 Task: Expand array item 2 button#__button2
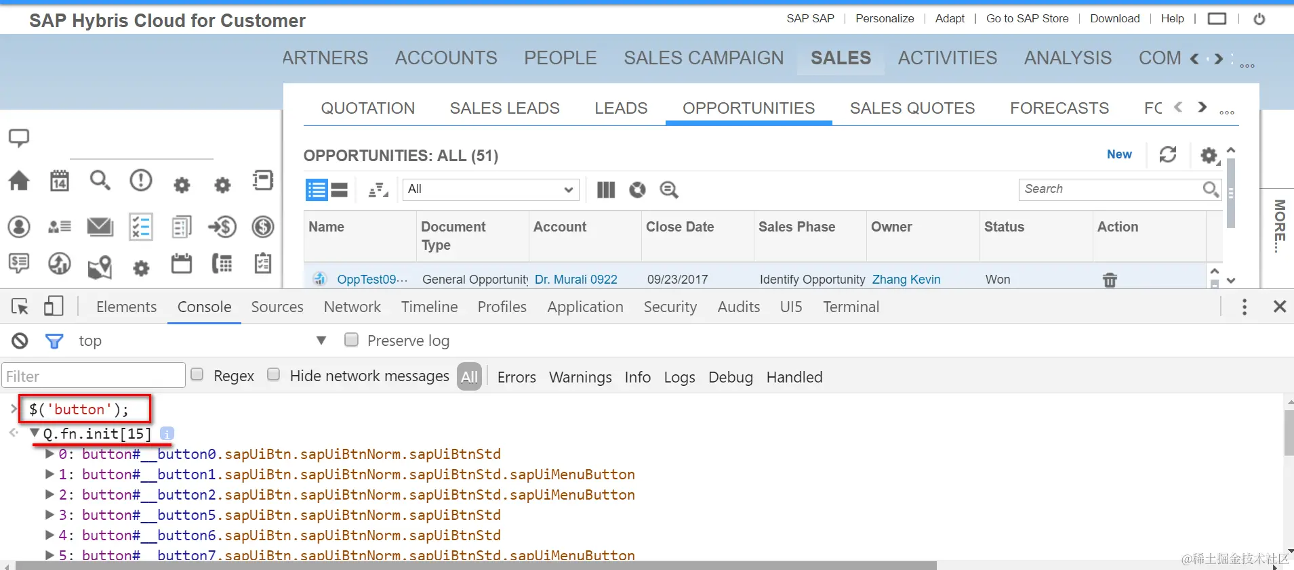tap(49, 495)
